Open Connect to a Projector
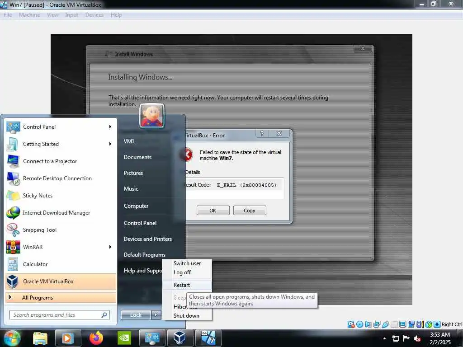463x347 pixels. (61, 161)
